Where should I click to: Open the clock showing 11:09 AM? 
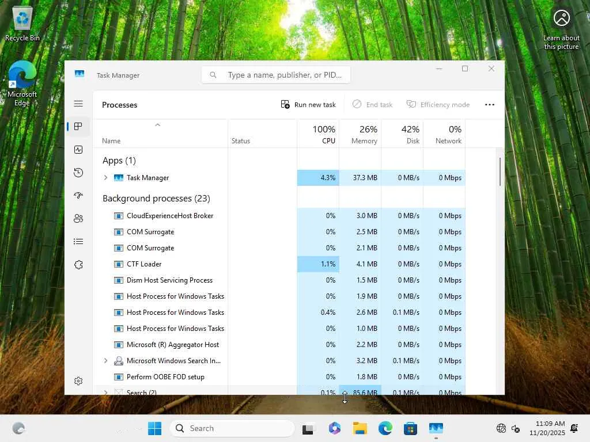547,428
